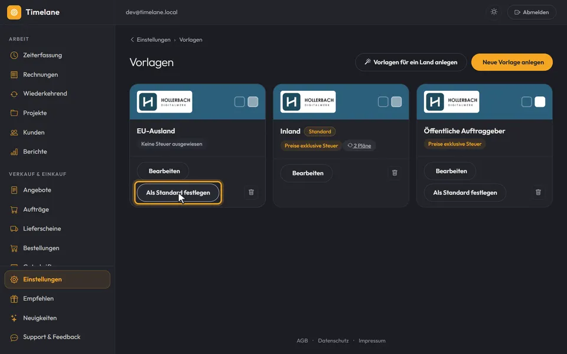Open the Impressum footer link
This screenshot has width=567, height=354.
click(x=372, y=340)
